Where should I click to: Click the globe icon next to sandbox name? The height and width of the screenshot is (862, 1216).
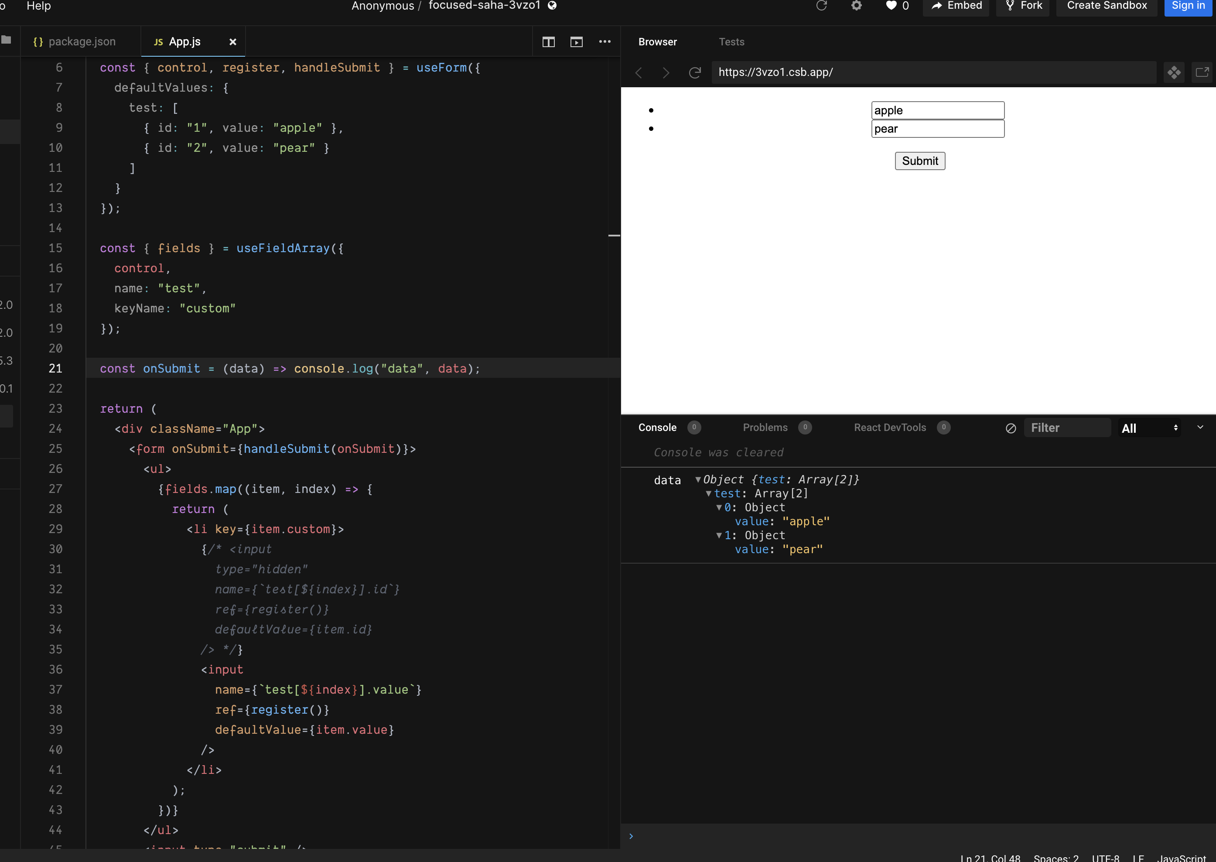pyautogui.click(x=552, y=5)
